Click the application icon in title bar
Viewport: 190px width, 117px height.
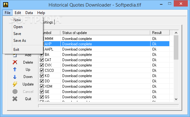6,5
